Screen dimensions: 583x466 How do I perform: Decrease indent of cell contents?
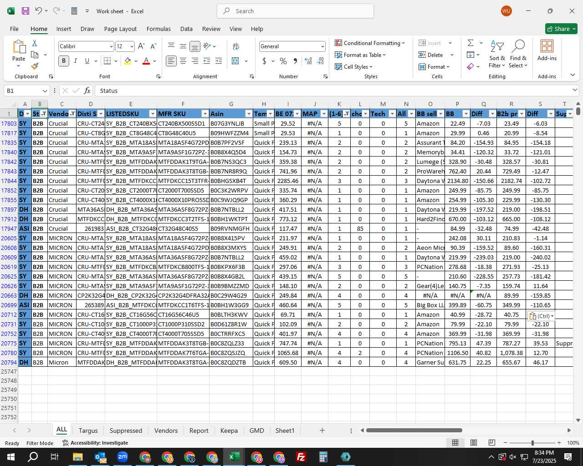coord(207,61)
